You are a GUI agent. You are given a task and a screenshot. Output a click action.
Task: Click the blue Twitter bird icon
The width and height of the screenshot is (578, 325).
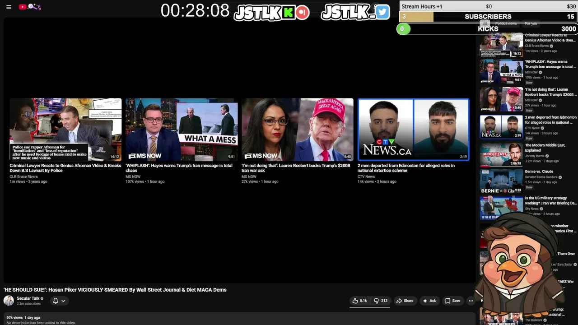pyautogui.click(x=382, y=12)
